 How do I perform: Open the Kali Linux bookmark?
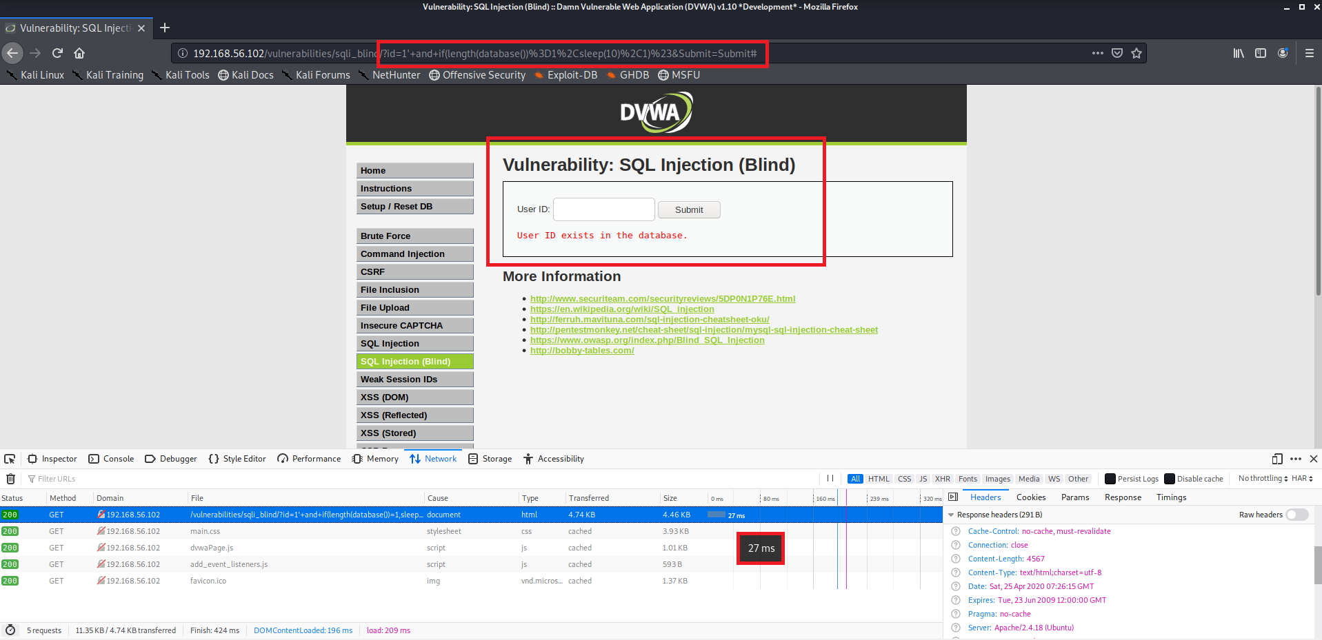pyautogui.click(x=35, y=75)
